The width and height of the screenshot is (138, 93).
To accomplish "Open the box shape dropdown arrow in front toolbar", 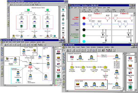I will (x=85, y=50).
